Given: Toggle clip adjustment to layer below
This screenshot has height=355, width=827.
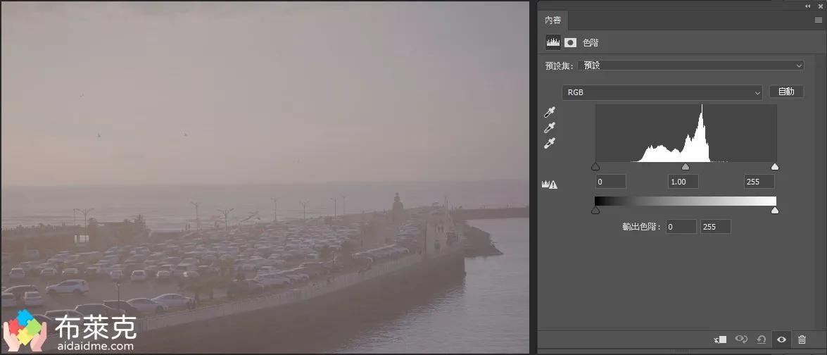Looking at the screenshot, I should tap(719, 340).
